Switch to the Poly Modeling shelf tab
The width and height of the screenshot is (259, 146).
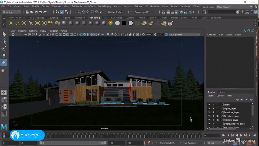[37, 18]
